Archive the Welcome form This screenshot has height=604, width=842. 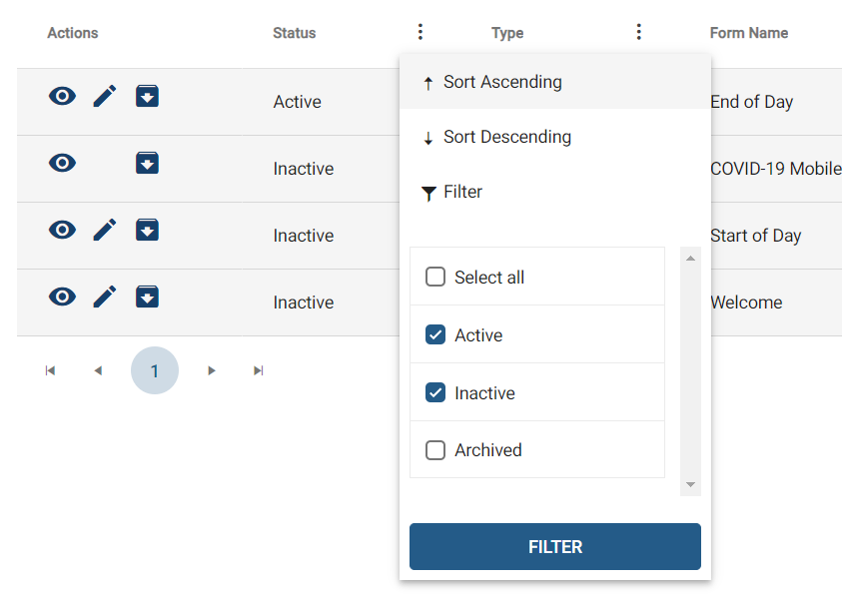tap(147, 297)
